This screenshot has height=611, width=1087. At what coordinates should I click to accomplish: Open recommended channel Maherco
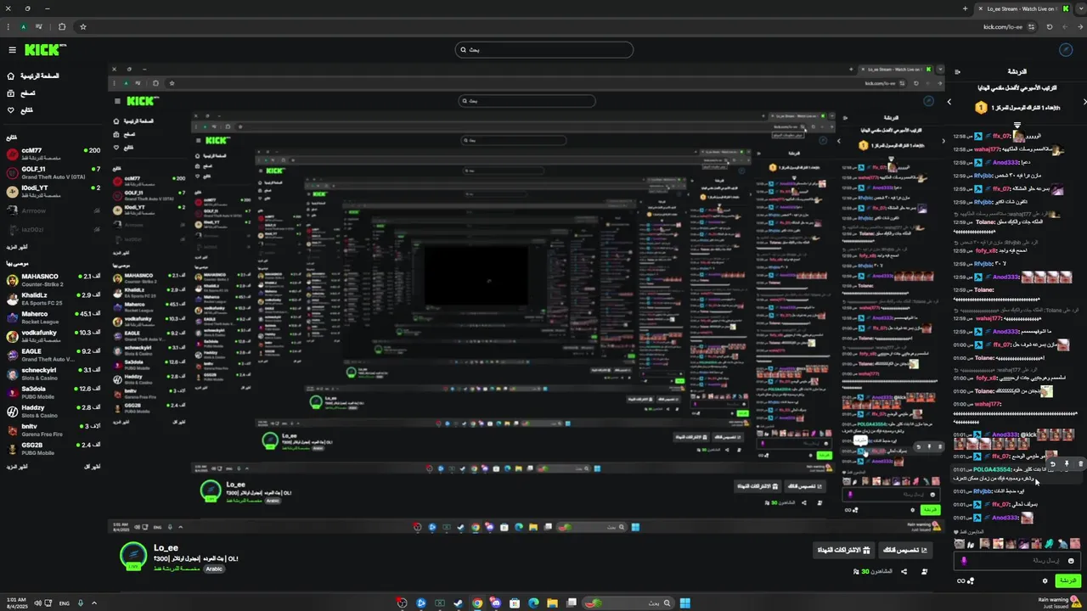[x=53, y=317]
